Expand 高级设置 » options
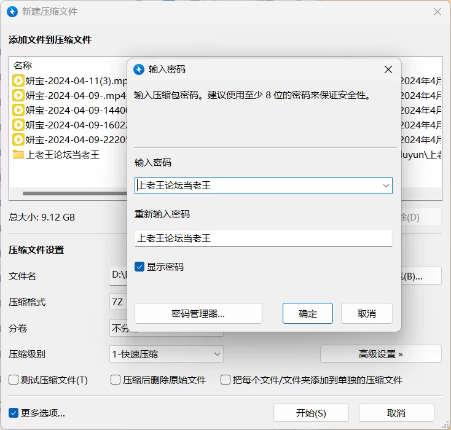This screenshot has width=451, height=430. tap(380, 354)
